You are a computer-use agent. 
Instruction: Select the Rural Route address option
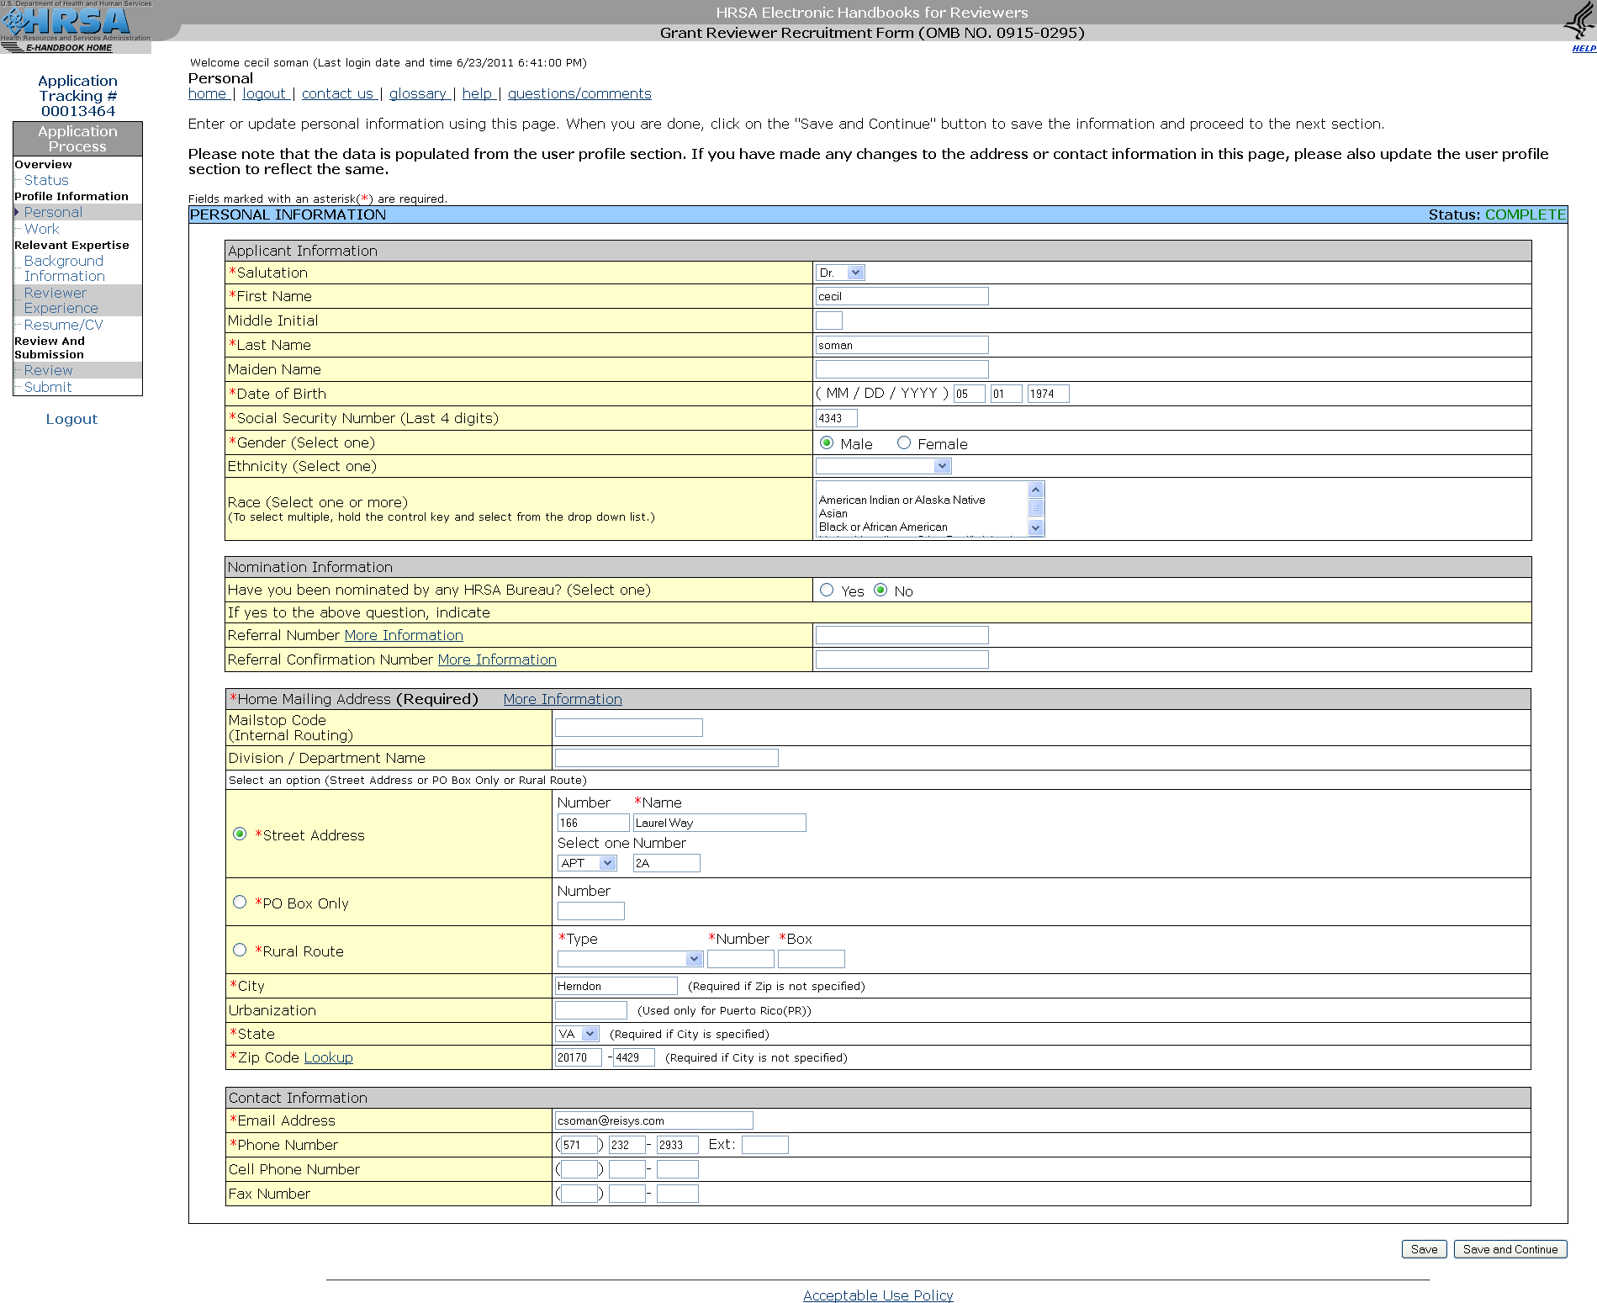(x=240, y=951)
